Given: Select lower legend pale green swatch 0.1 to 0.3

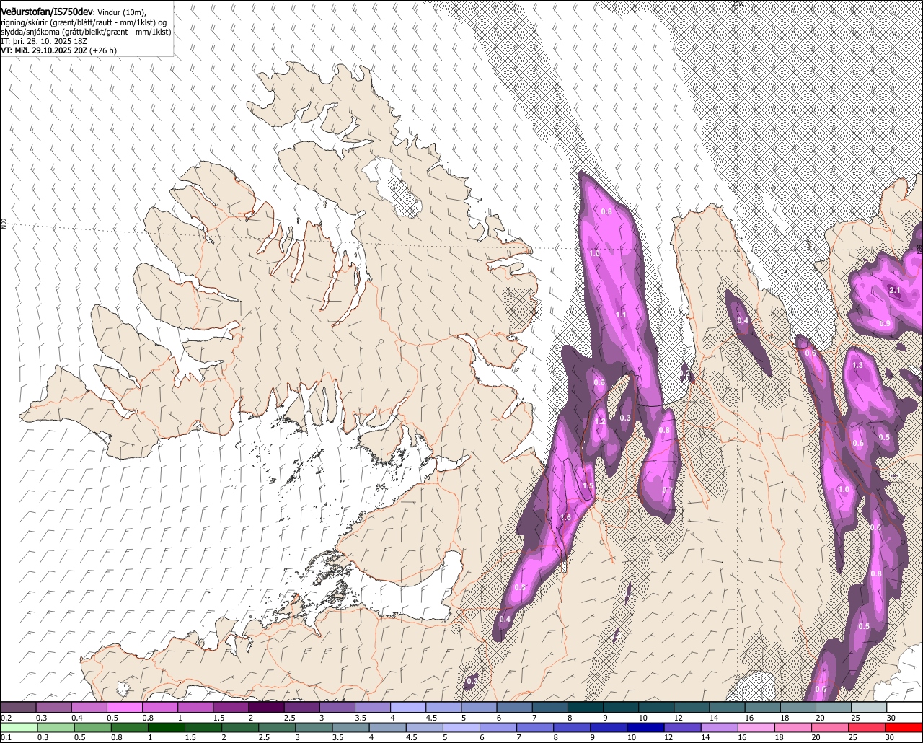Looking at the screenshot, I should [18, 727].
